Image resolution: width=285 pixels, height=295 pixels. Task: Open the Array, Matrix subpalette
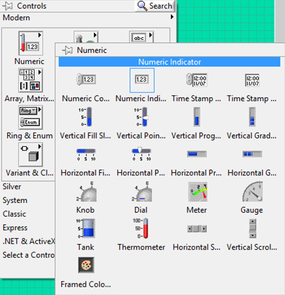pyautogui.click(x=31, y=80)
